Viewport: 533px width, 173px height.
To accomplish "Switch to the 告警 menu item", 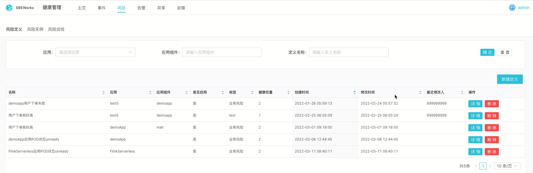I will [141, 8].
